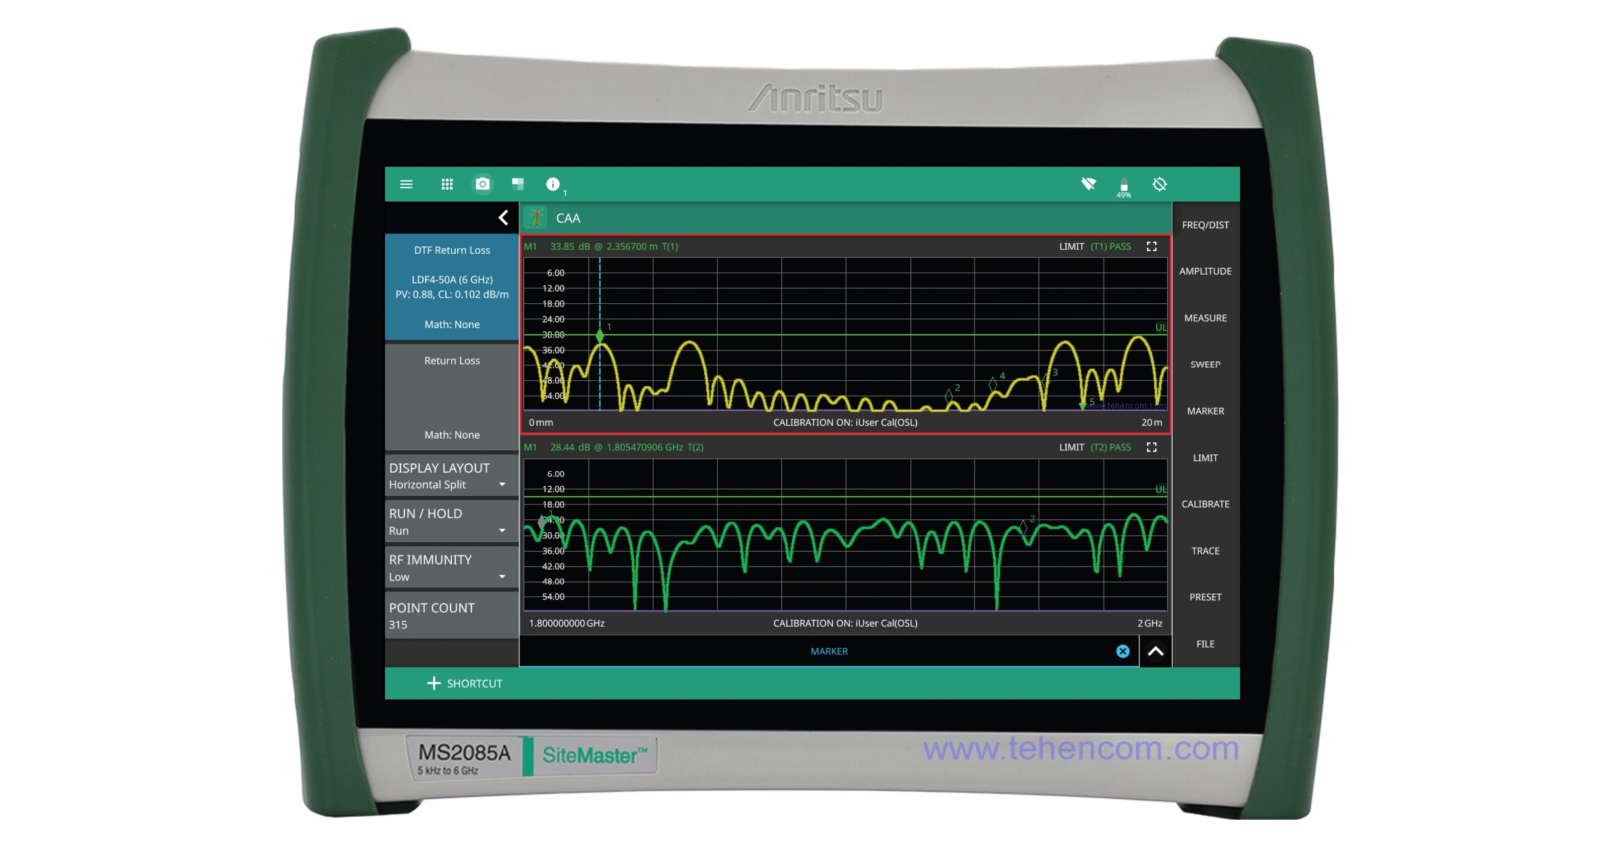
Task: Click the top LIMIT (T1) PASS status
Action: tap(1095, 246)
